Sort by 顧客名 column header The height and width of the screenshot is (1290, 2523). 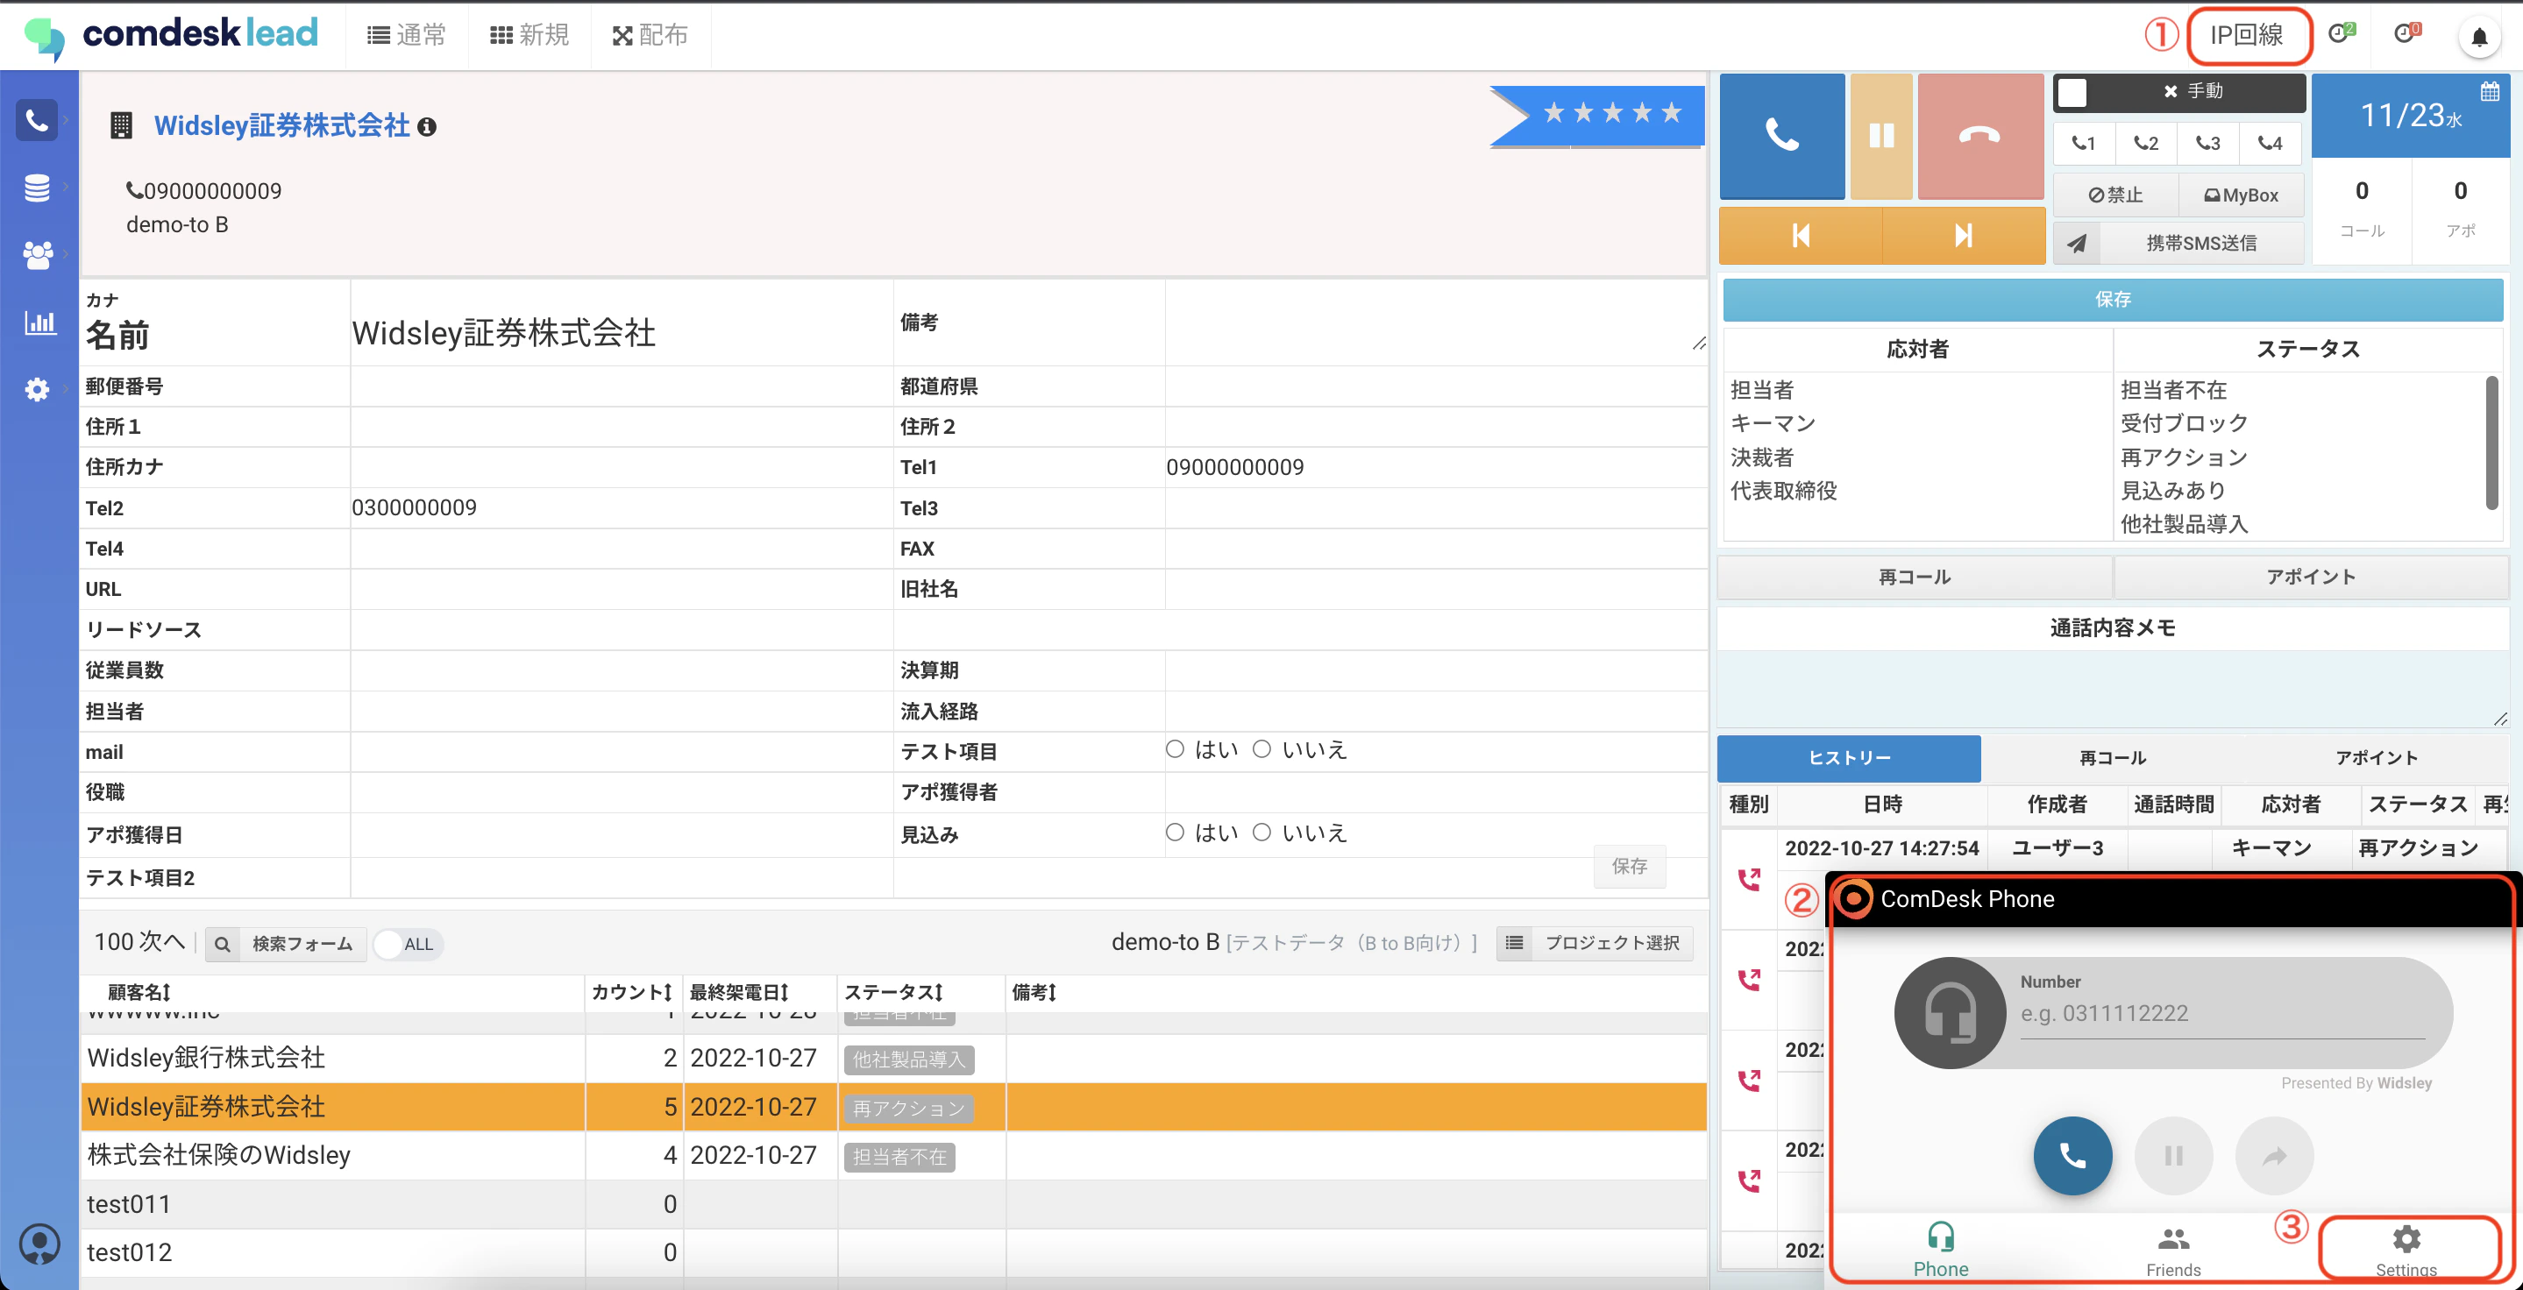[x=139, y=992]
